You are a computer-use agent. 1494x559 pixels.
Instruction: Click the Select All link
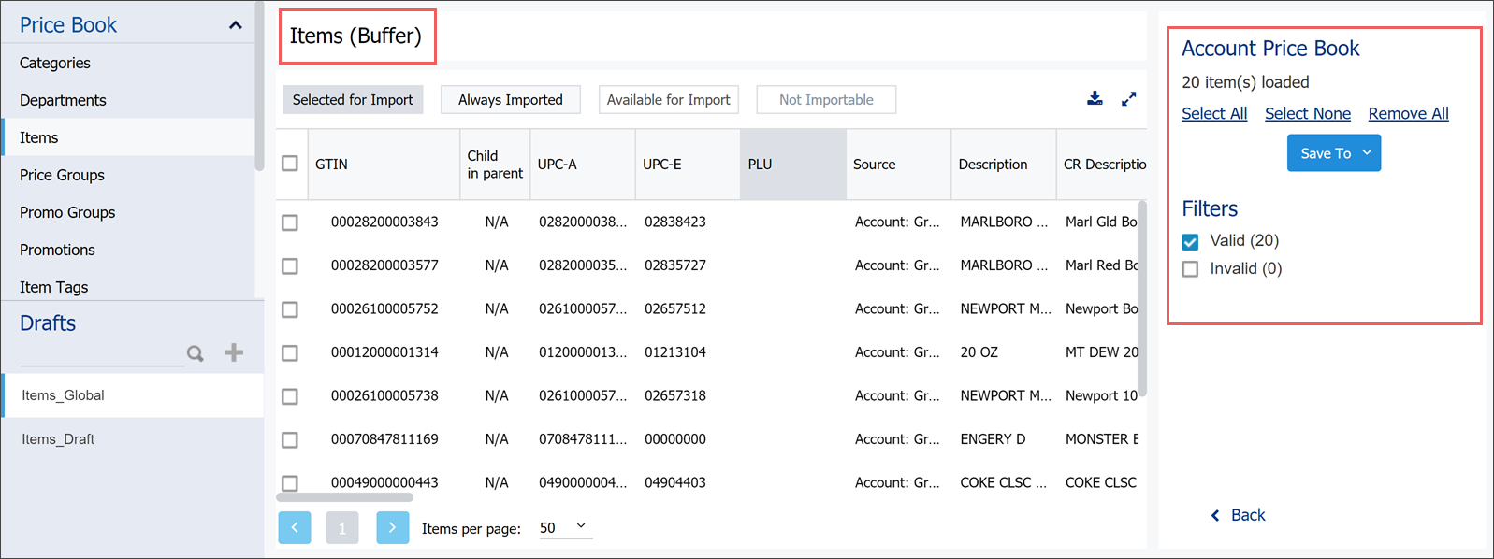(x=1214, y=113)
